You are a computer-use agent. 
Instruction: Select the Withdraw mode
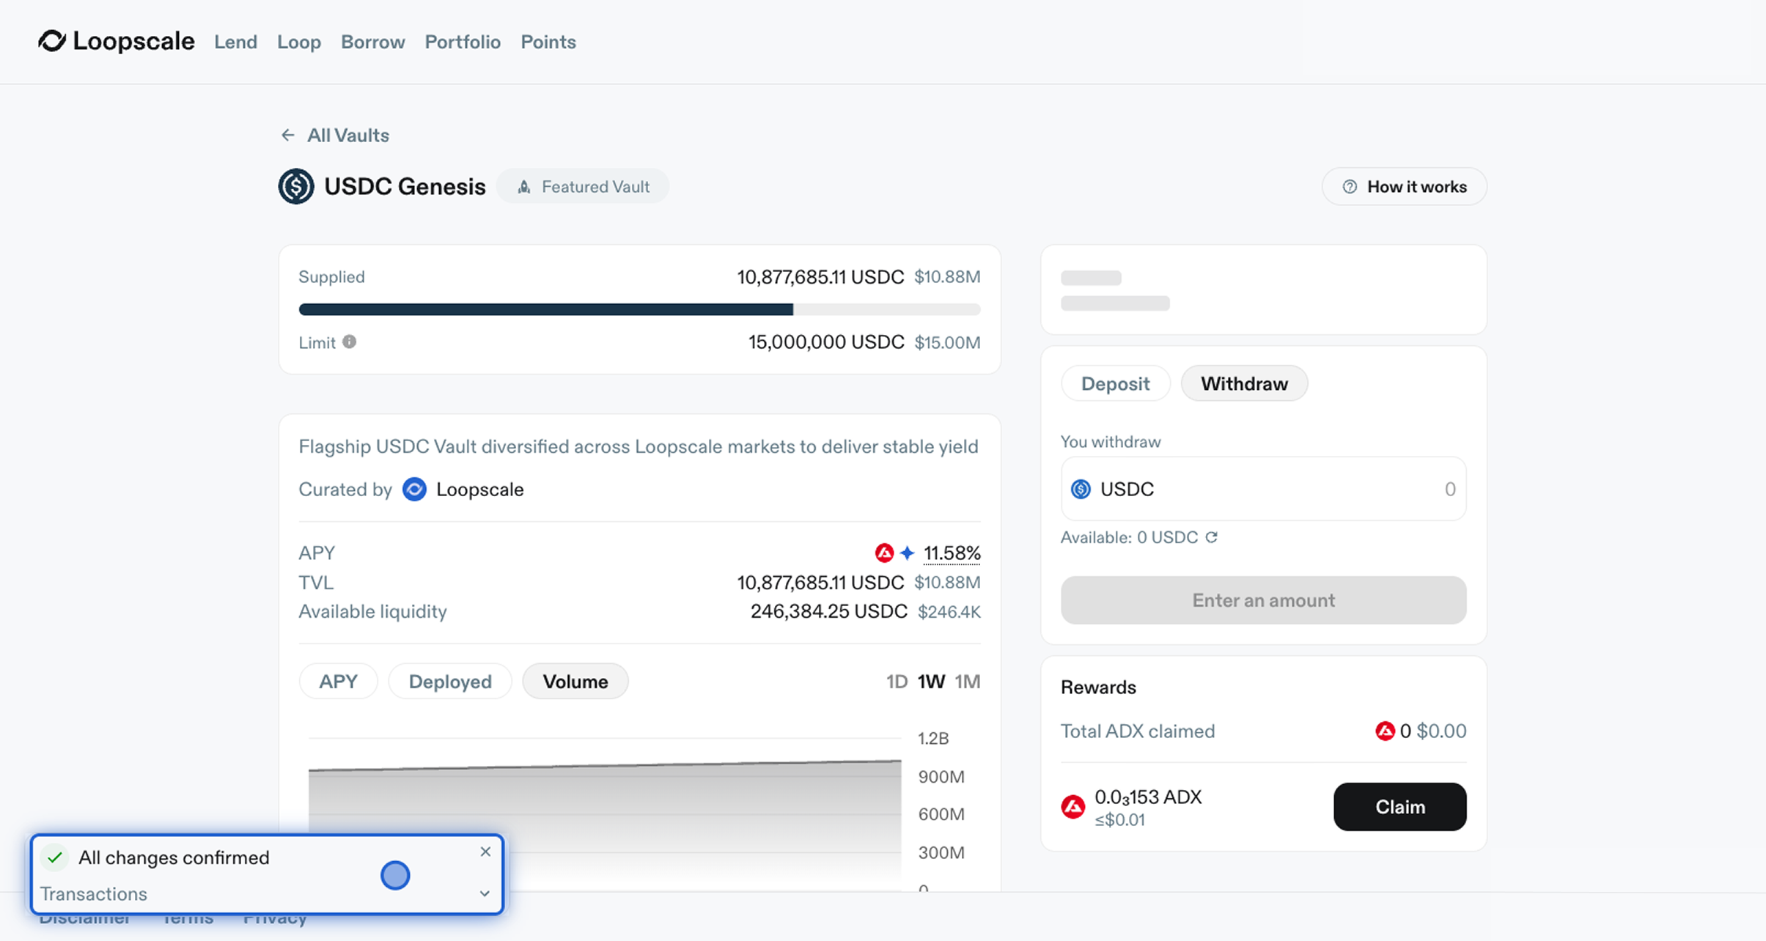(1244, 383)
